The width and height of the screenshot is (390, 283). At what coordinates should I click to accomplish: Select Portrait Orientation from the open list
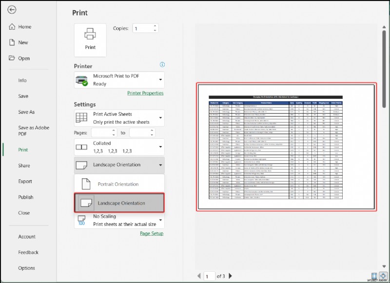point(117,184)
